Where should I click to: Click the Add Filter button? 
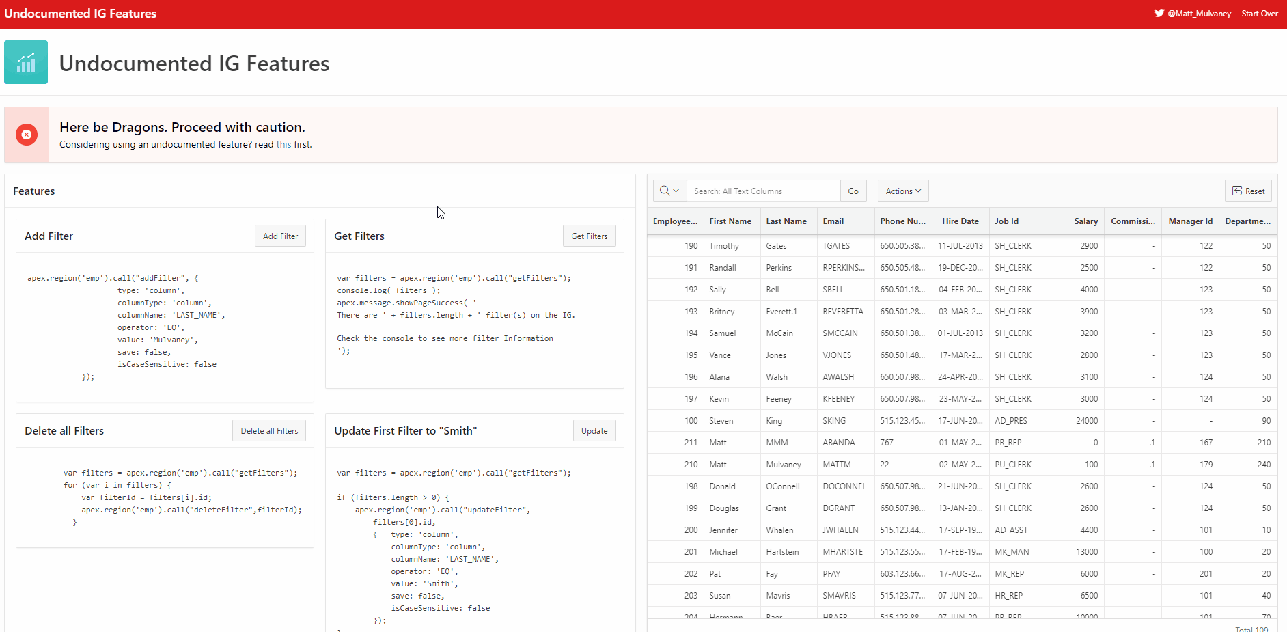point(280,236)
